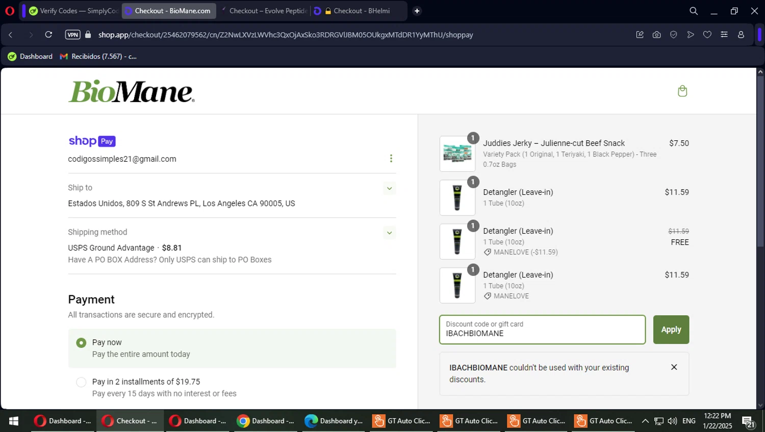Show hidden system tray icons
The image size is (765, 432).
click(x=645, y=421)
